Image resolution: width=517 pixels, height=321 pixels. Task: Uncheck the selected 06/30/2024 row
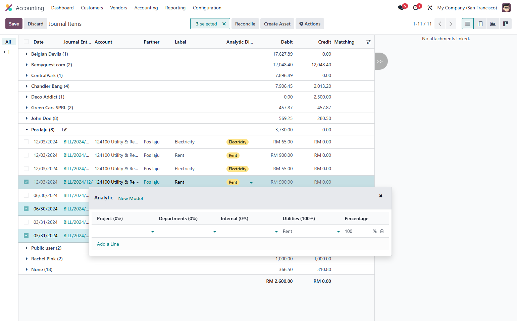(x=26, y=209)
